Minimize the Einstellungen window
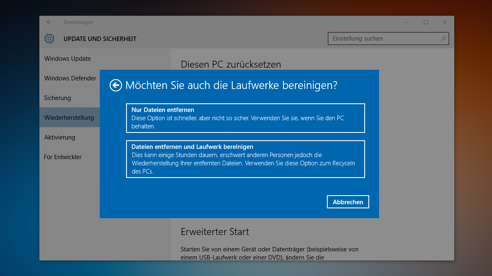 [x=407, y=22]
